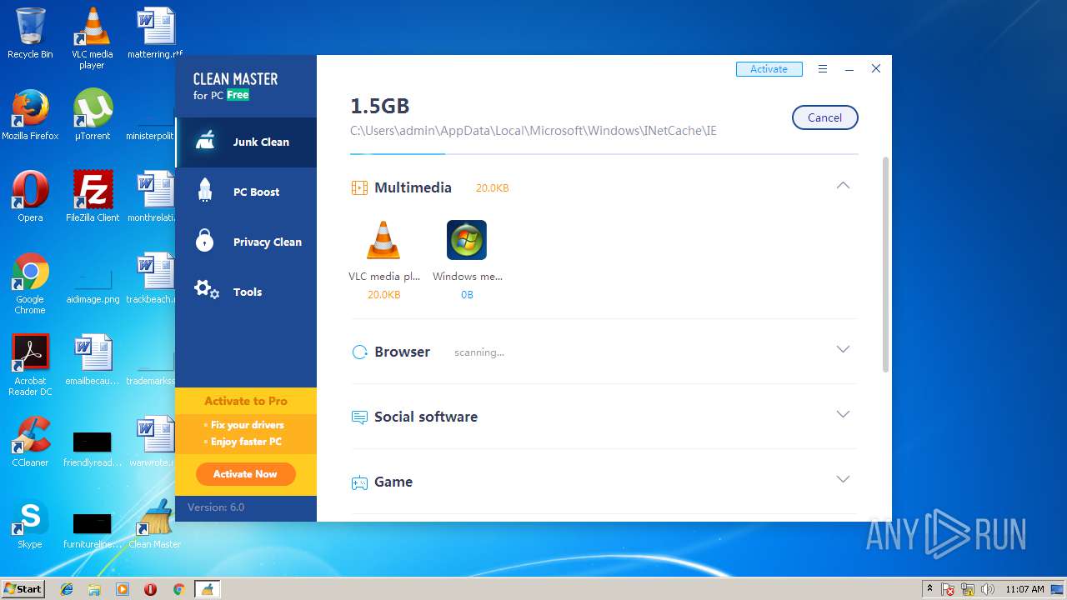The height and width of the screenshot is (600, 1067).
Task: Open the Windows Start menu
Action: pyautogui.click(x=23, y=588)
